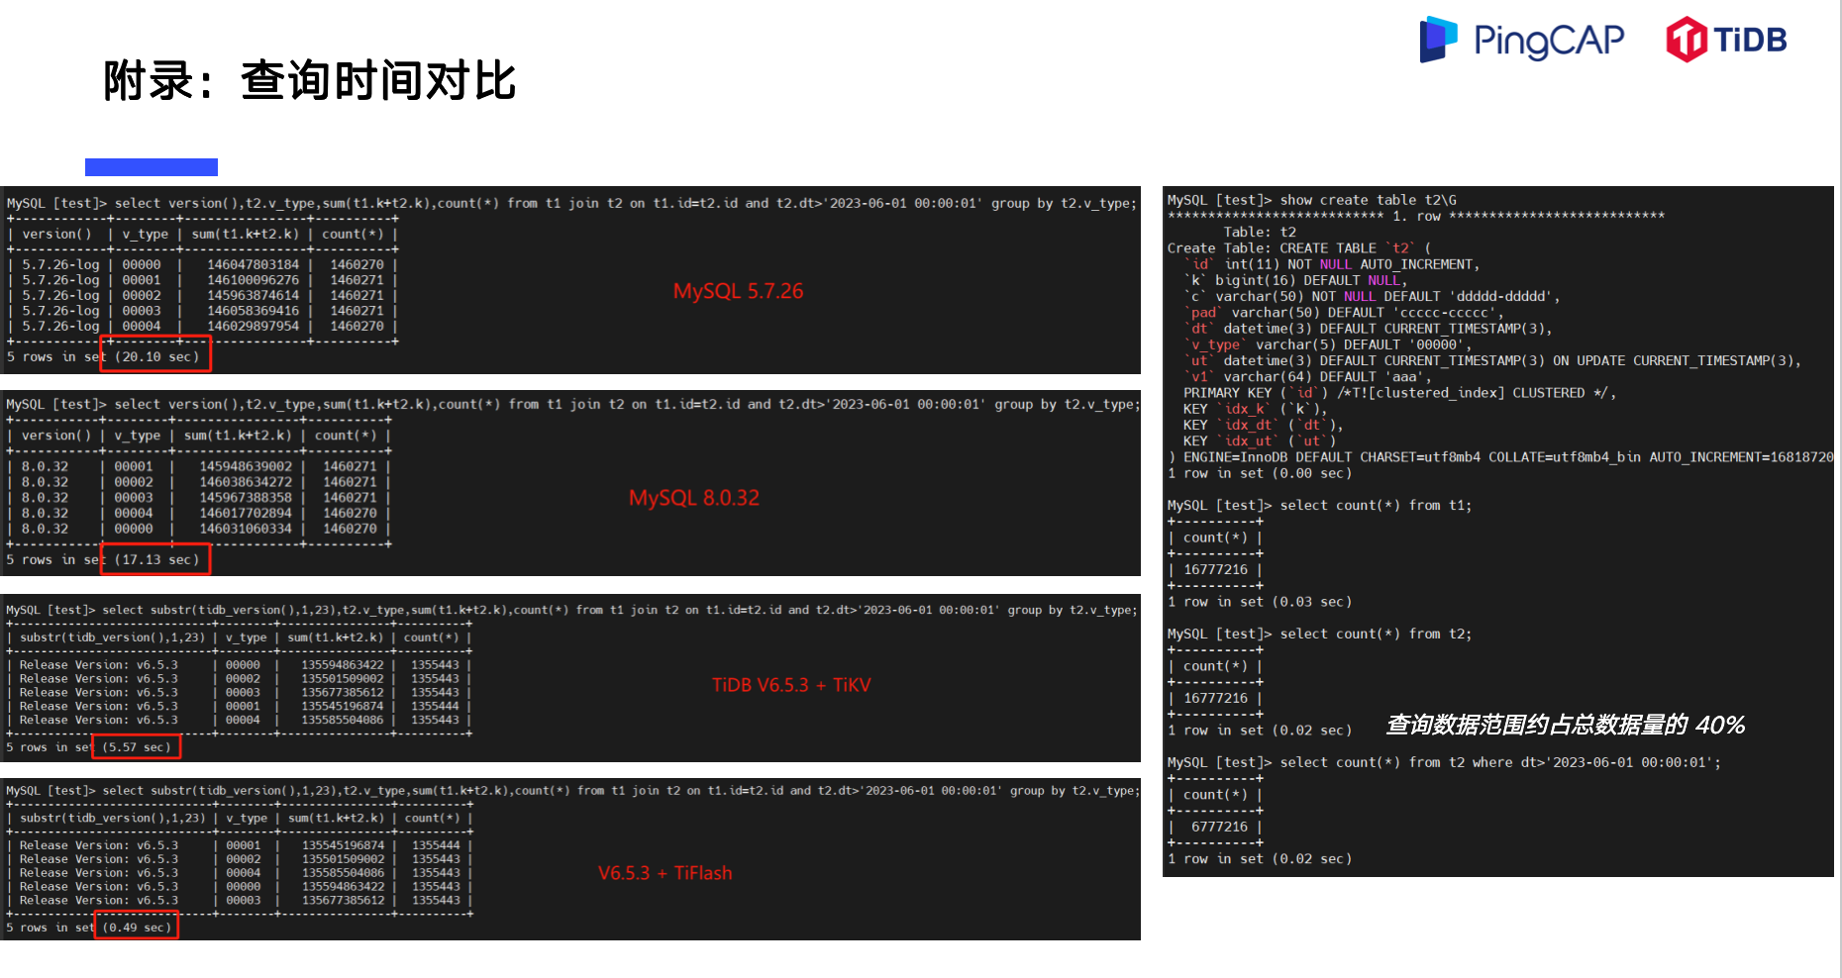This screenshot has height=978, width=1842.
Task: Click the select count(*) from t2; command
Action: (1376, 634)
